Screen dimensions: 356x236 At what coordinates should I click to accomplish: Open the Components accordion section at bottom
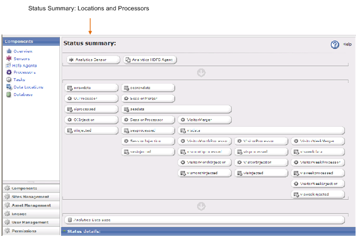click(x=31, y=188)
